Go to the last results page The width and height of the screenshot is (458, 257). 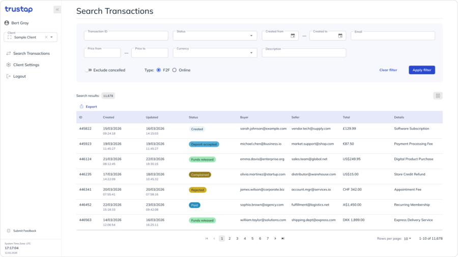(x=283, y=238)
